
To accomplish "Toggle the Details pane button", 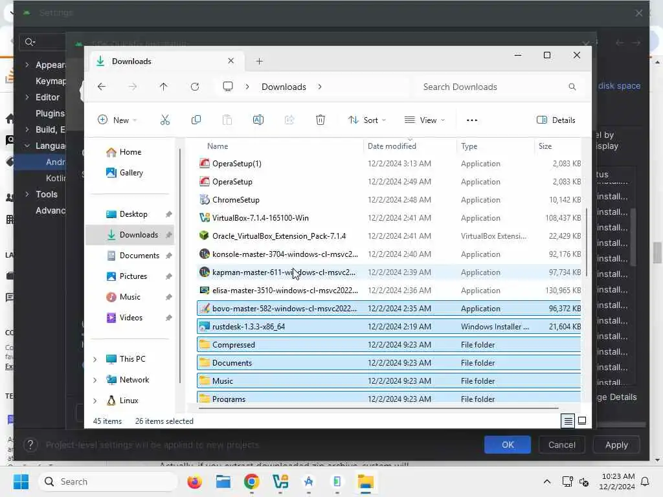I will [x=556, y=120].
